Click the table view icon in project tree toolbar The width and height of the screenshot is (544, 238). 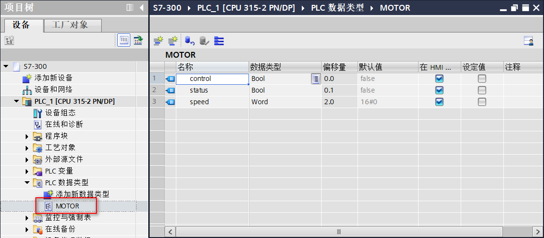[x=124, y=41]
